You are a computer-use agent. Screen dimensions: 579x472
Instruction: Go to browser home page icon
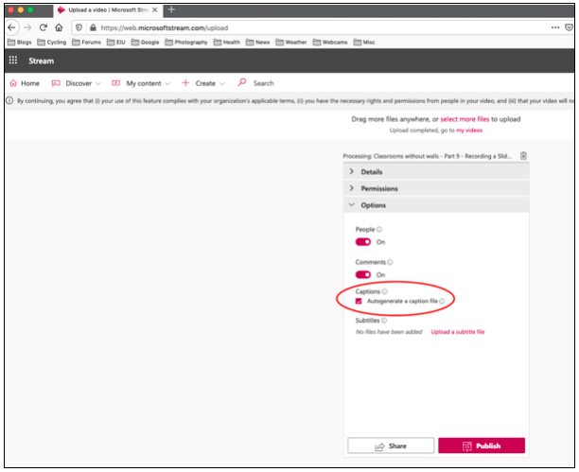coord(59,27)
